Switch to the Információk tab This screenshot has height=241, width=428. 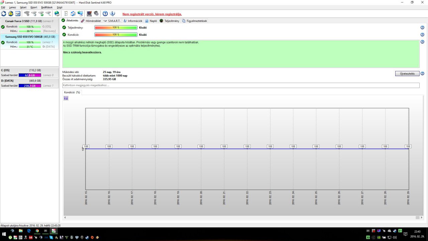pyautogui.click(x=133, y=21)
